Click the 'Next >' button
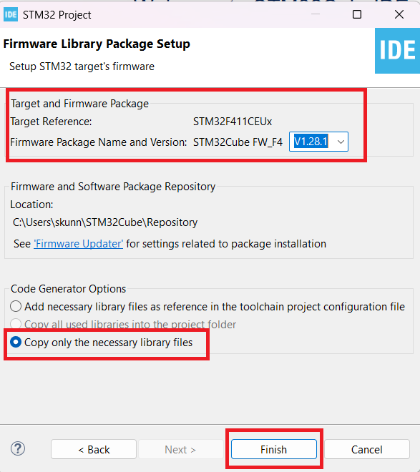Image resolution: width=420 pixels, height=472 pixels. pyautogui.click(x=180, y=449)
